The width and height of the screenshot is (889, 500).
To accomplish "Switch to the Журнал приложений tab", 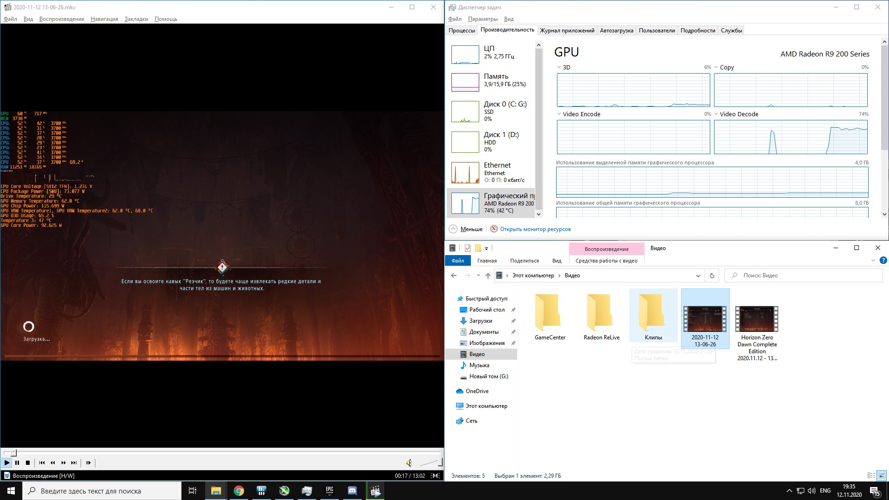I will pos(567,31).
